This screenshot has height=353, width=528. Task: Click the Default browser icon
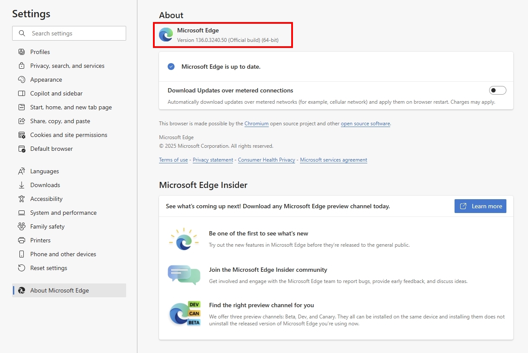click(22, 149)
